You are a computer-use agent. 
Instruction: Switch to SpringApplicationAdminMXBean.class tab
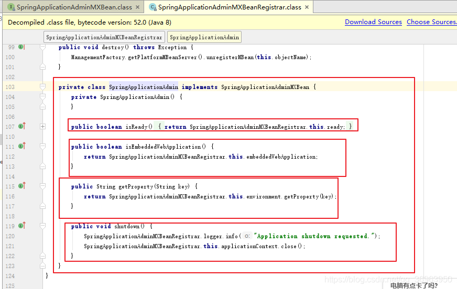pyautogui.click(x=74, y=7)
